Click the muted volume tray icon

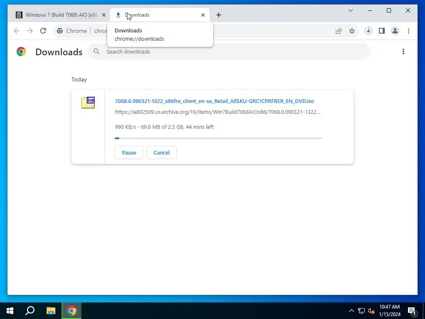(x=371, y=311)
